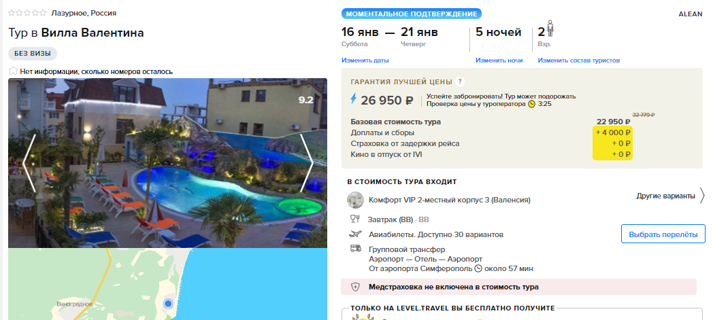Click the МОМЕНТАЛЬНОЕ ПОДТВЕРЖДЕНИЕ badge
The image size is (713, 320).
411,14
